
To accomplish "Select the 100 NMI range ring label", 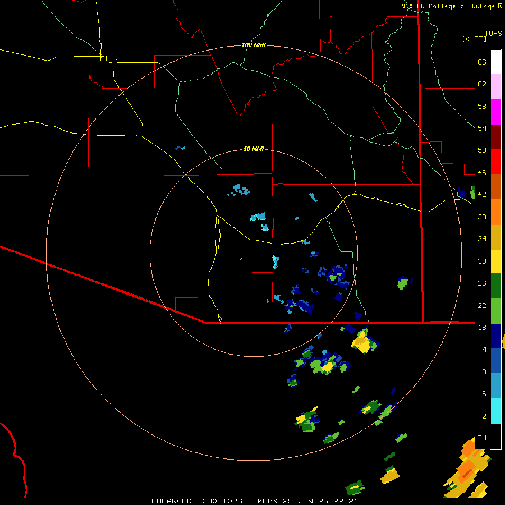I will point(254,45).
